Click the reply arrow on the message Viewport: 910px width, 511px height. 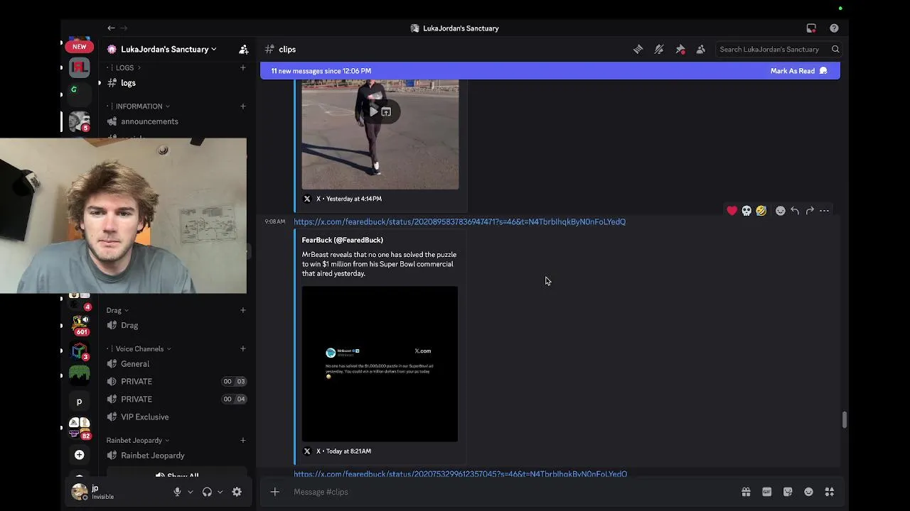coord(795,211)
